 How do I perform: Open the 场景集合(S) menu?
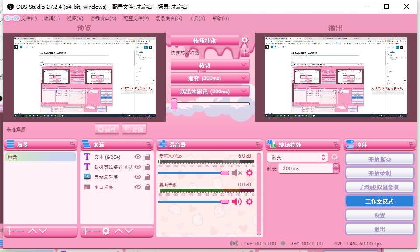tap(169, 18)
